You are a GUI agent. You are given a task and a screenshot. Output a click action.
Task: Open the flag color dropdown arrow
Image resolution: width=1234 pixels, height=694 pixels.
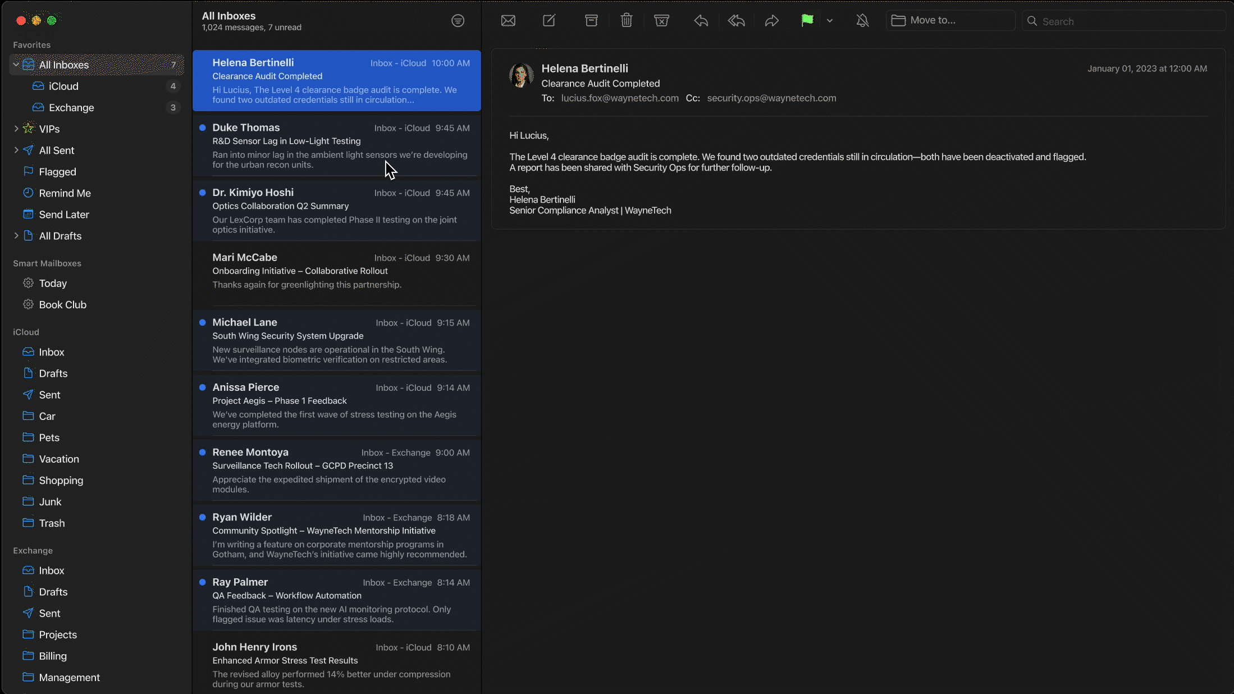pyautogui.click(x=830, y=21)
